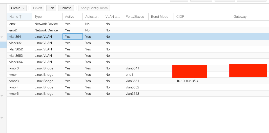The image size is (269, 133).
Task: Click the VLAN aware column header
Action: pyautogui.click(x=113, y=17)
